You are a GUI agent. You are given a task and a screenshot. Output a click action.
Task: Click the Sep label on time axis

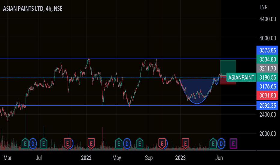coord(149,158)
